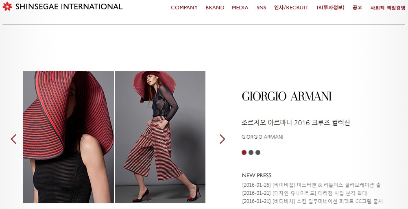Click the SHINSEGAE INTERNATIONAL site title

(x=69, y=7)
